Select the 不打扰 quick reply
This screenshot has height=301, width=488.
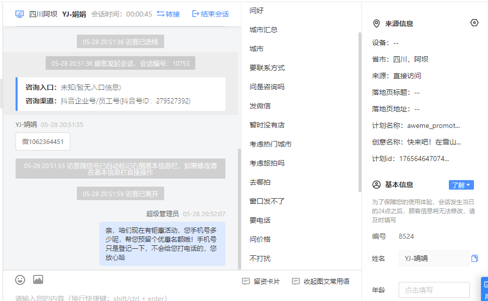coord(260,258)
